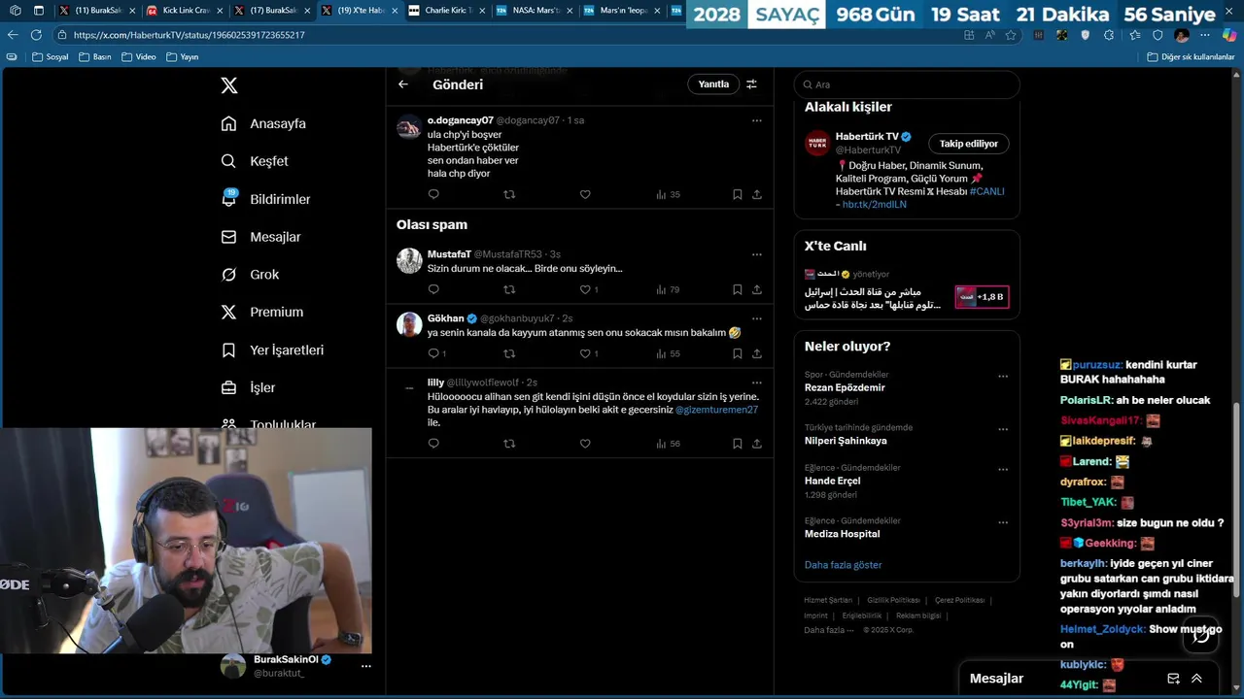Open the #CANLI hashtag link
The image size is (1244, 699).
[x=986, y=191]
